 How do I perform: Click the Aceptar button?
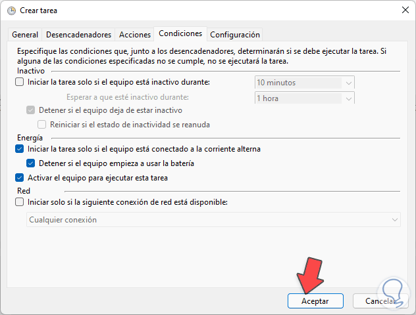click(x=315, y=301)
